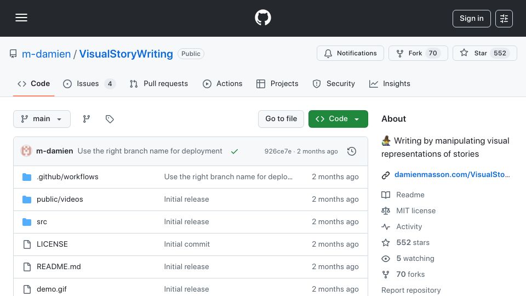Open the src folder
Viewport: 526px width, 296px height.
pos(42,222)
